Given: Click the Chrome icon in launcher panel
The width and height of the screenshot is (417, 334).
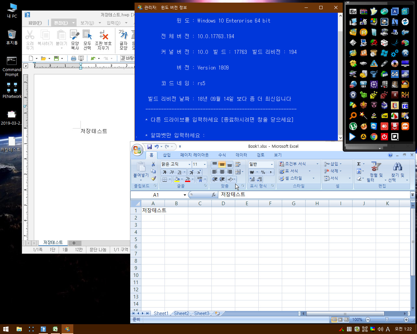Looking at the screenshot, I should [374, 137].
